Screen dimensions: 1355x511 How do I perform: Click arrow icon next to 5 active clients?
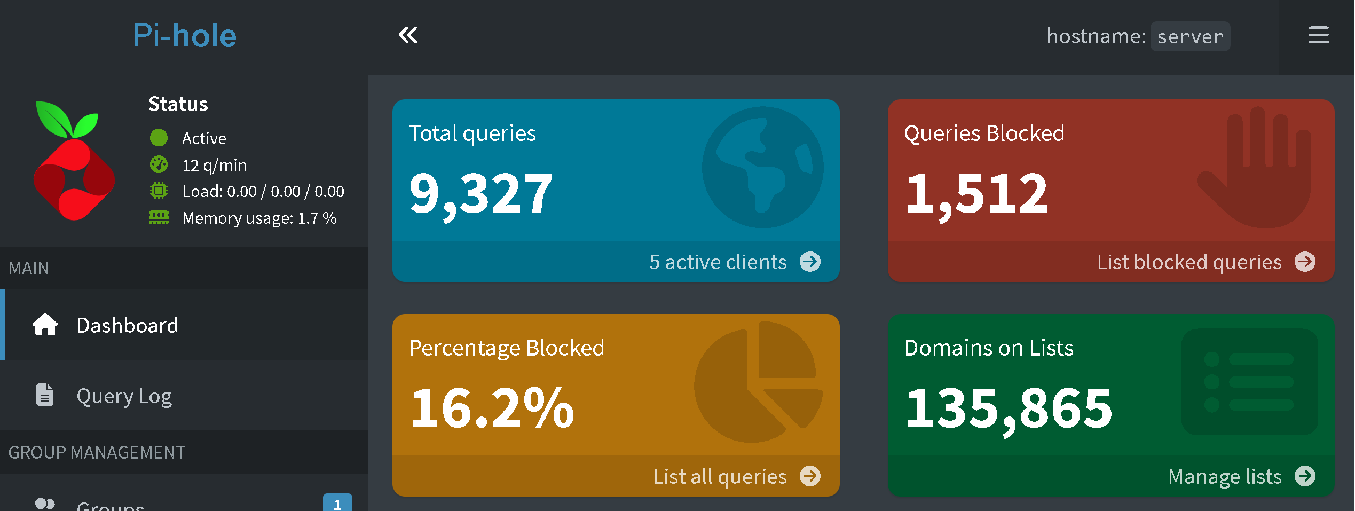[810, 262]
